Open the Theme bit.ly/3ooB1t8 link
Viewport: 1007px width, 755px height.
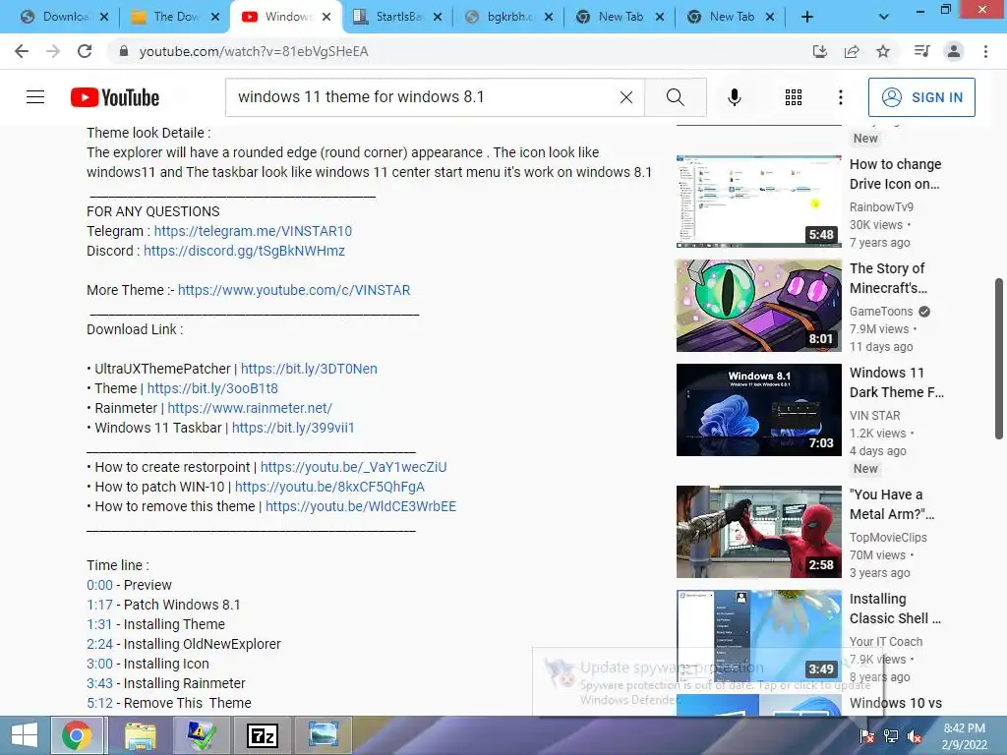212,388
